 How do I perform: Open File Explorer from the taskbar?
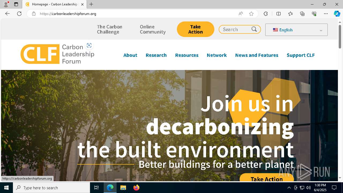pos(123,188)
